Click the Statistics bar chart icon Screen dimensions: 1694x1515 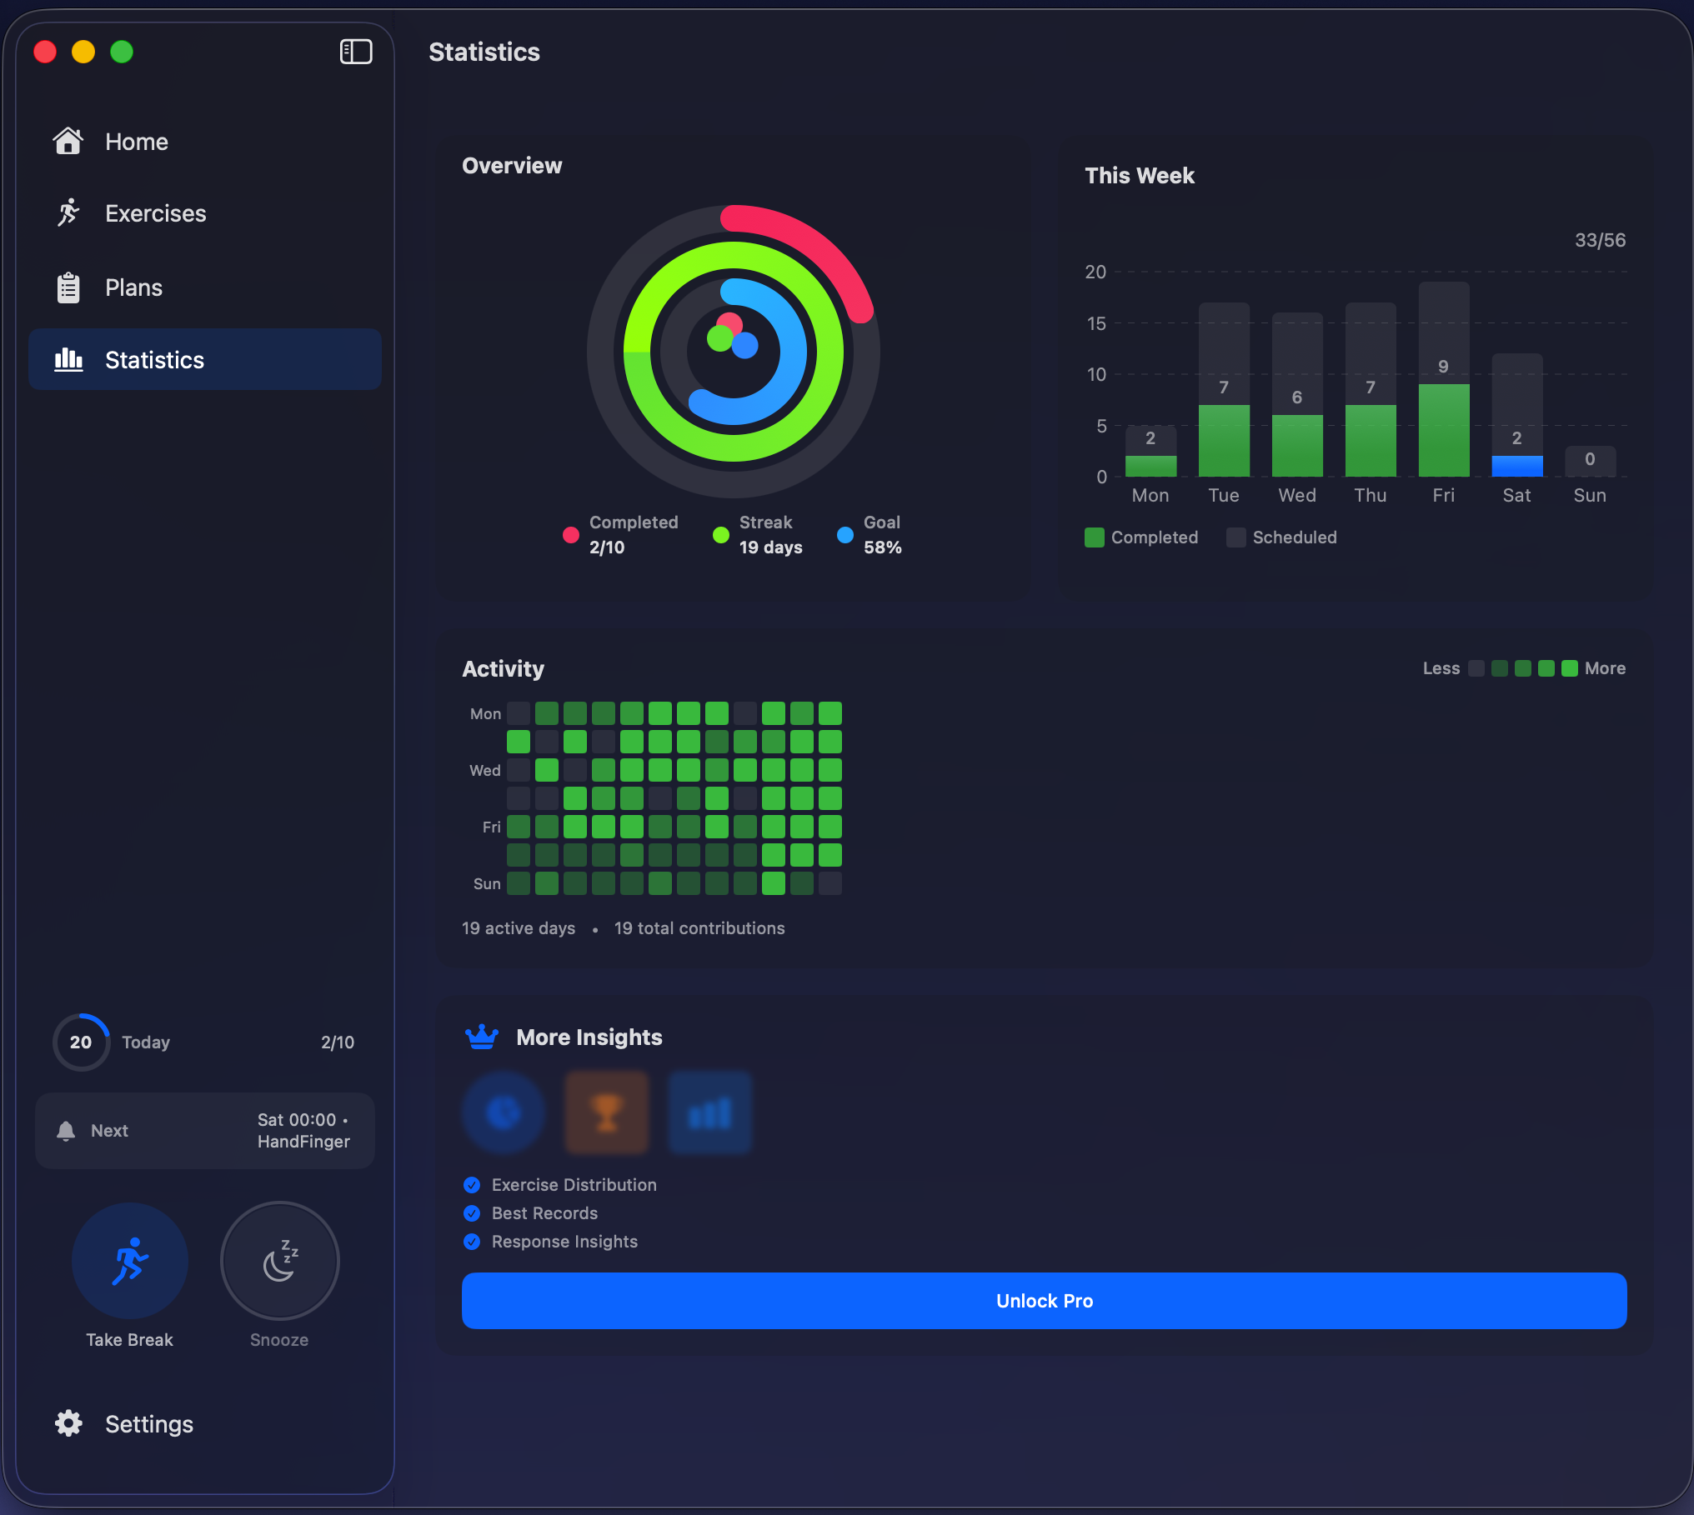[68, 360]
